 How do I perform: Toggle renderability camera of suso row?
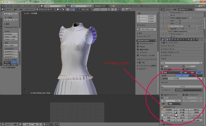point(202,23)
